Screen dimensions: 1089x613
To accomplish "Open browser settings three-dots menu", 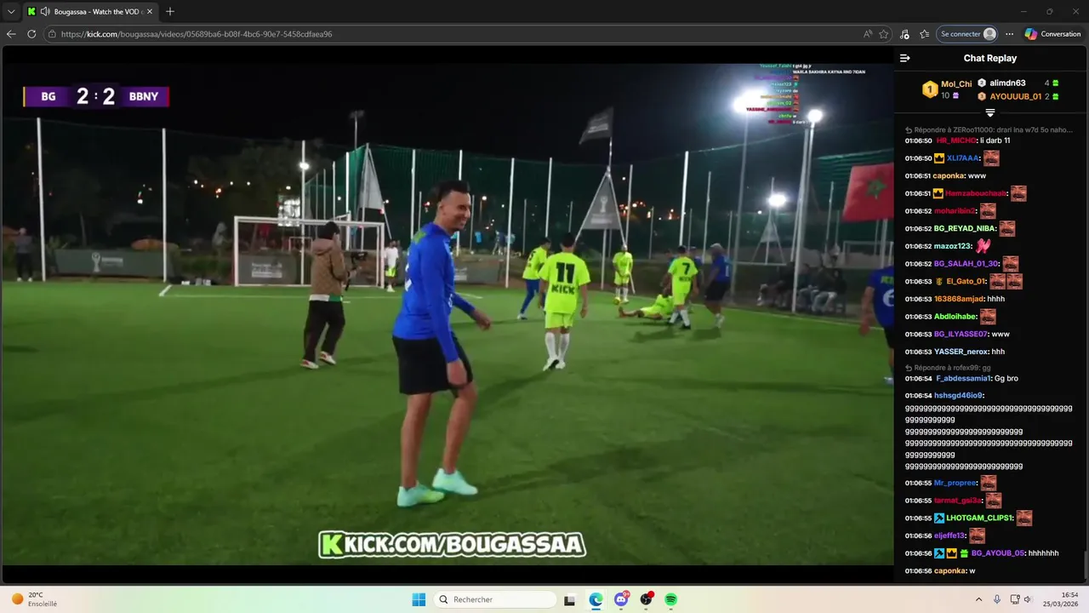I will pos(1009,34).
